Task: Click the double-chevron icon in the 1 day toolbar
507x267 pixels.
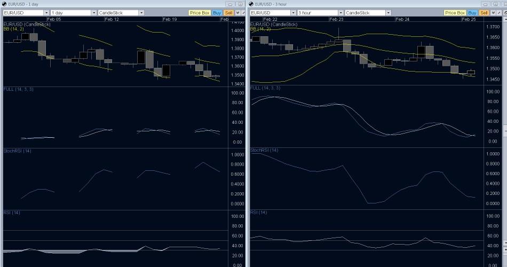Action: point(237,13)
